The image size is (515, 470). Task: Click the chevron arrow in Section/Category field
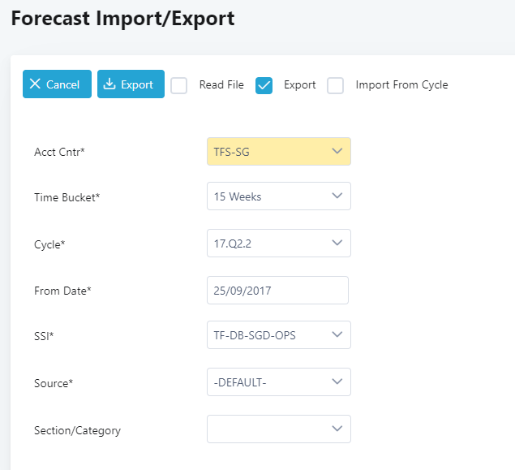click(x=337, y=429)
